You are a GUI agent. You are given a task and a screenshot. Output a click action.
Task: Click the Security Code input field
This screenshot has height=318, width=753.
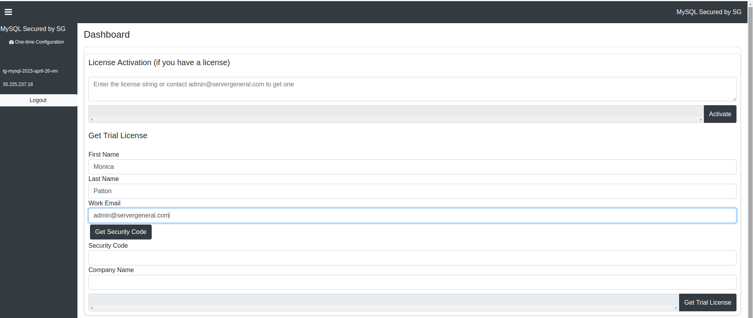pos(412,258)
